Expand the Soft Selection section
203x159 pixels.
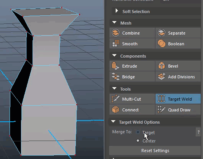117,11
